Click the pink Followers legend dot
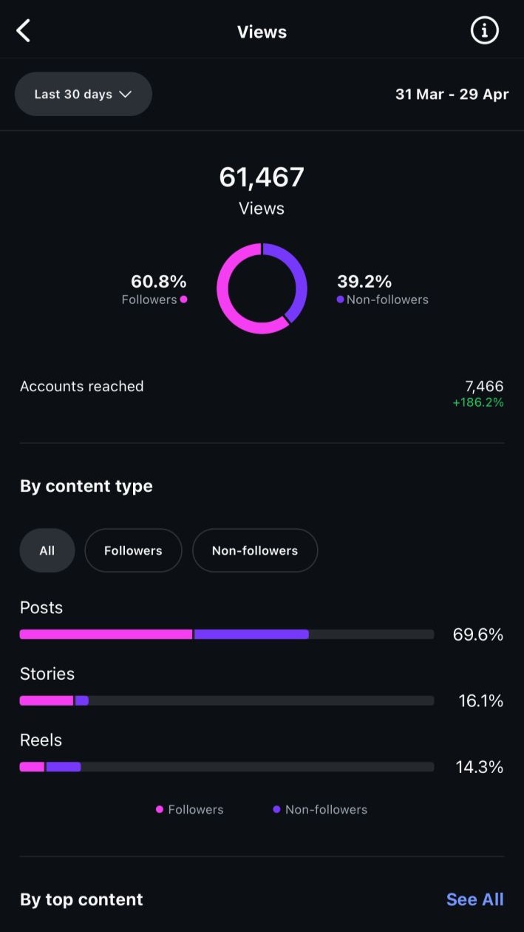 (160, 810)
